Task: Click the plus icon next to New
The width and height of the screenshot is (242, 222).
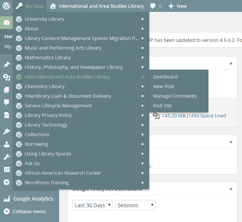Action: click(x=171, y=6)
